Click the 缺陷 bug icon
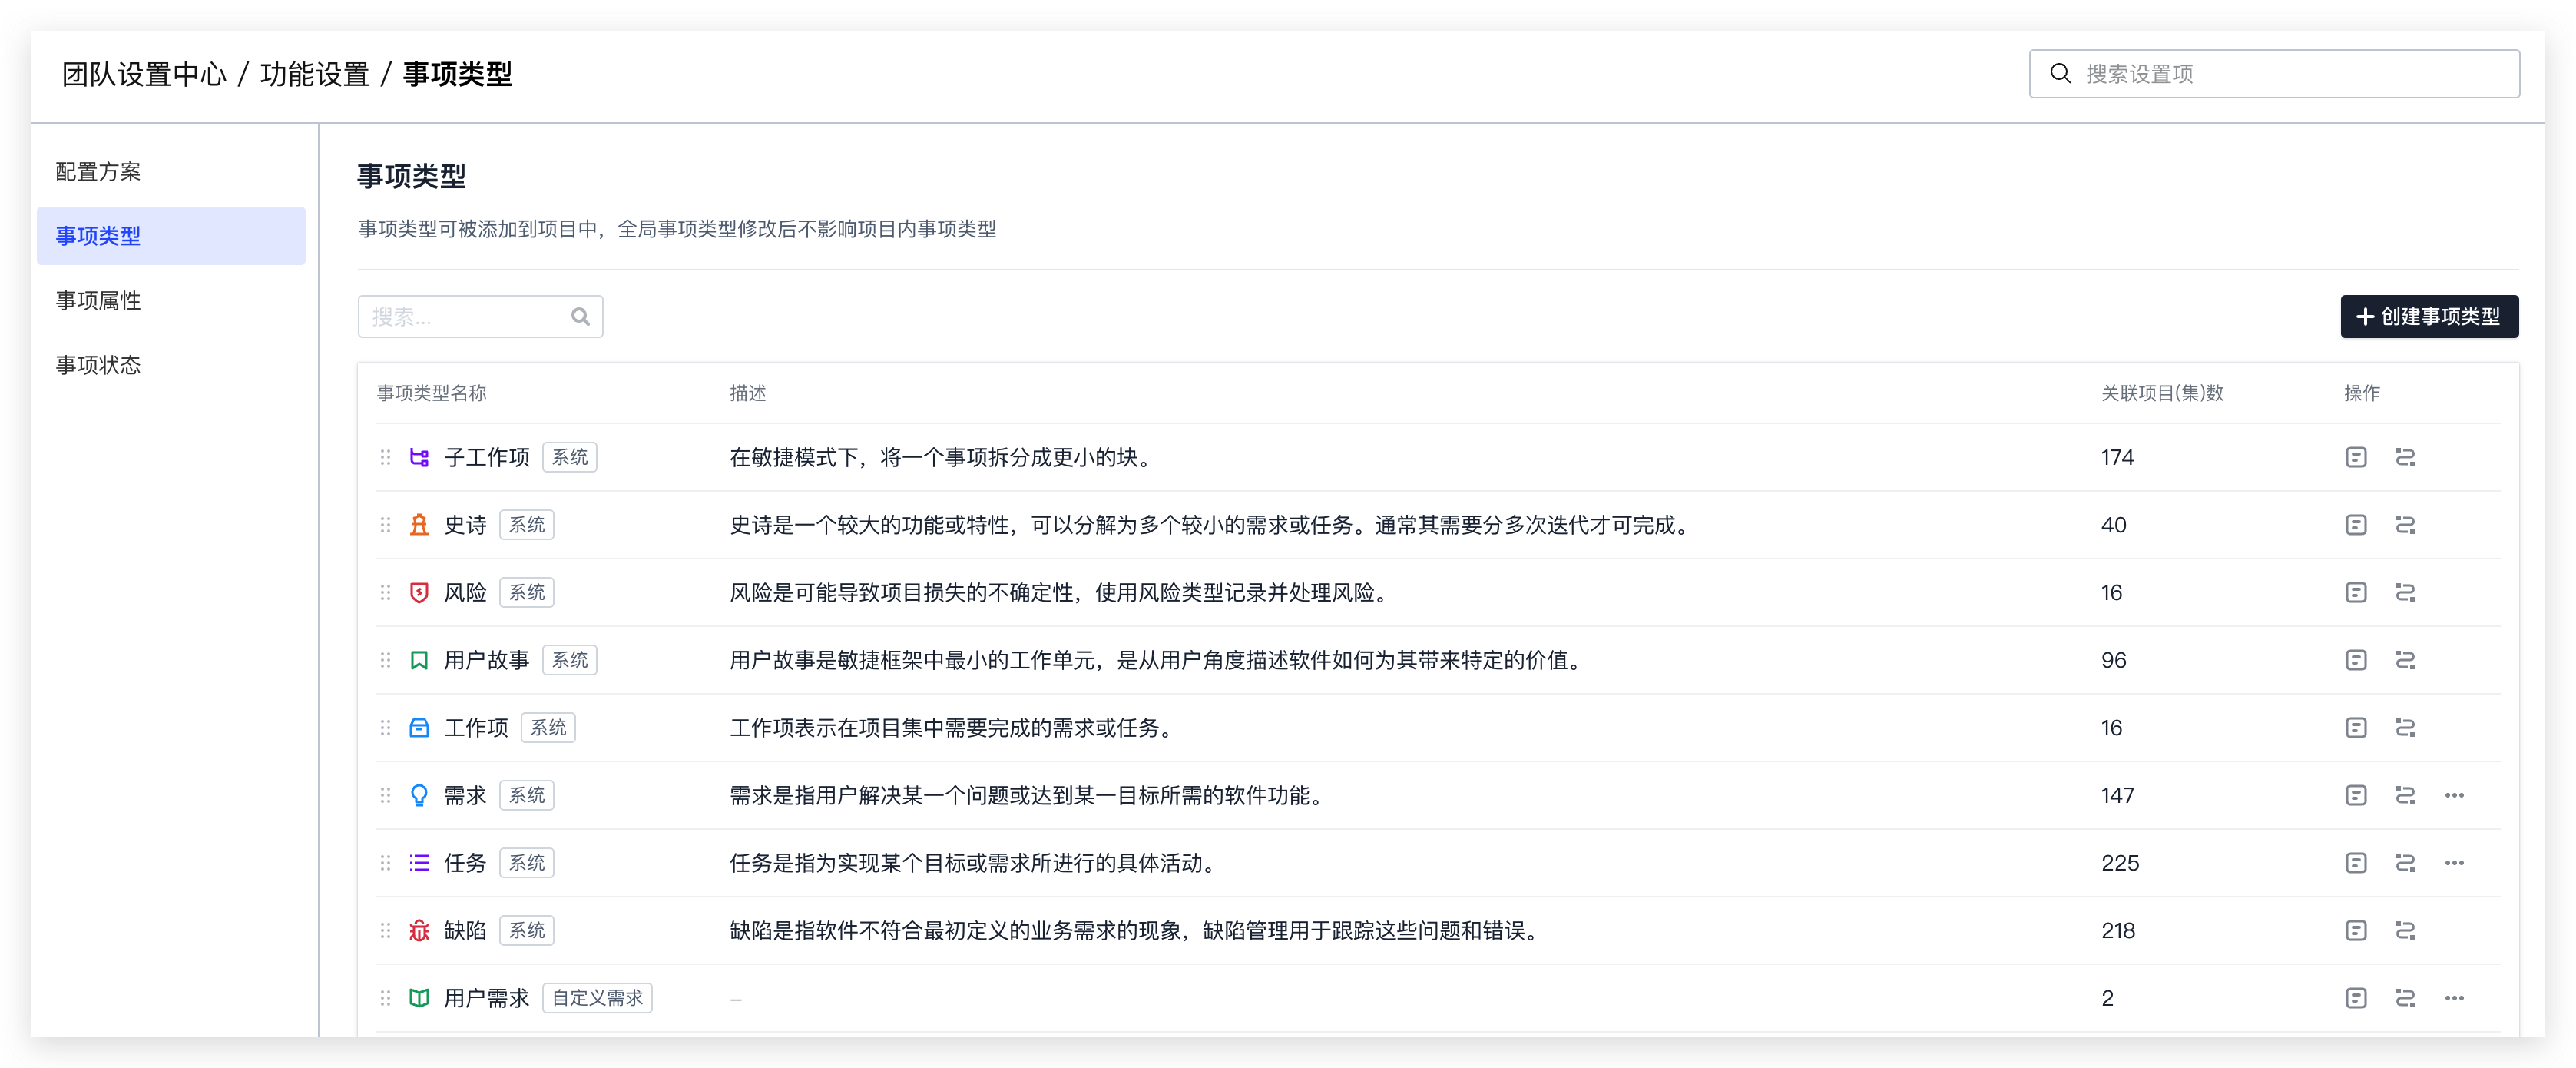 419,930
